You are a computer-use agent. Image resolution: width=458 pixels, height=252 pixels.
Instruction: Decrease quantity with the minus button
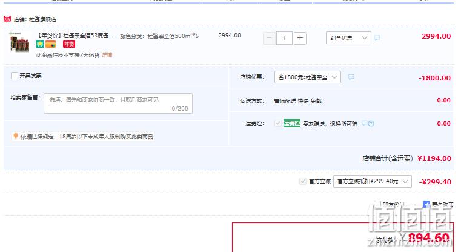click(269, 38)
